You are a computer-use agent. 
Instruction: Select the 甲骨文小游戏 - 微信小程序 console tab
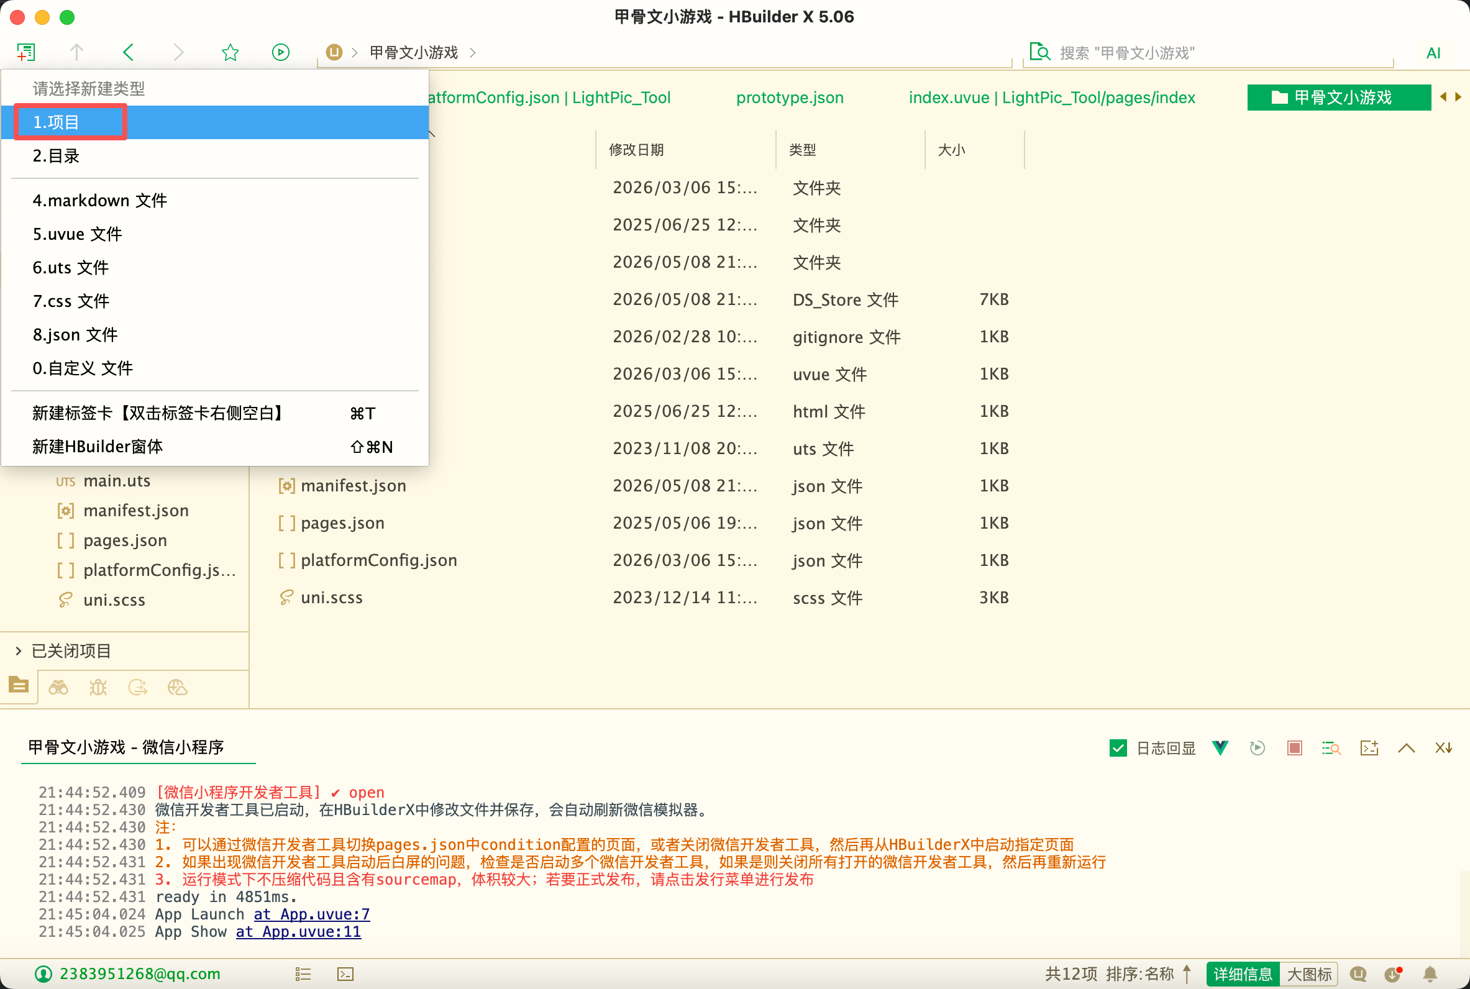[x=126, y=747]
